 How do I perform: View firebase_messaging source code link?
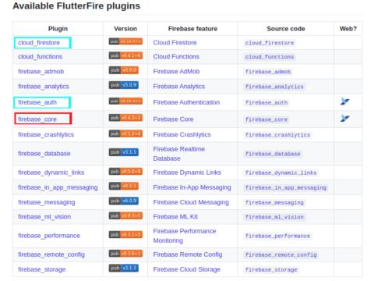(x=274, y=202)
